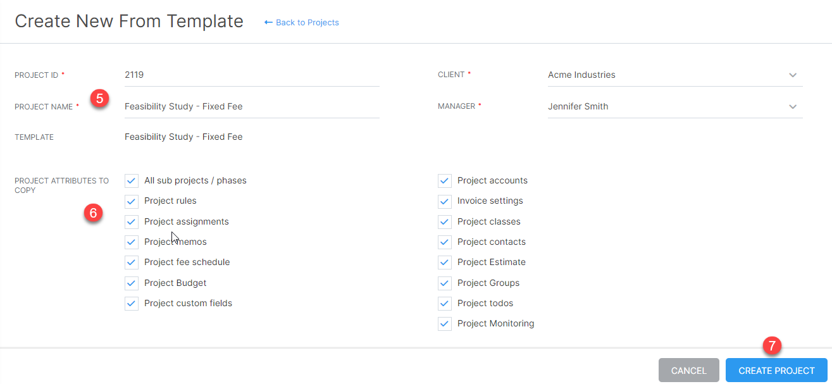This screenshot has height=384, width=832.
Task: Uncheck All sub projects / phases
Action: point(131,180)
